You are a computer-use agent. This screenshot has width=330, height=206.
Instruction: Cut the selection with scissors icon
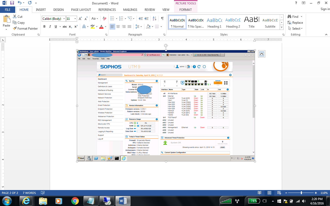(x=18, y=17)
